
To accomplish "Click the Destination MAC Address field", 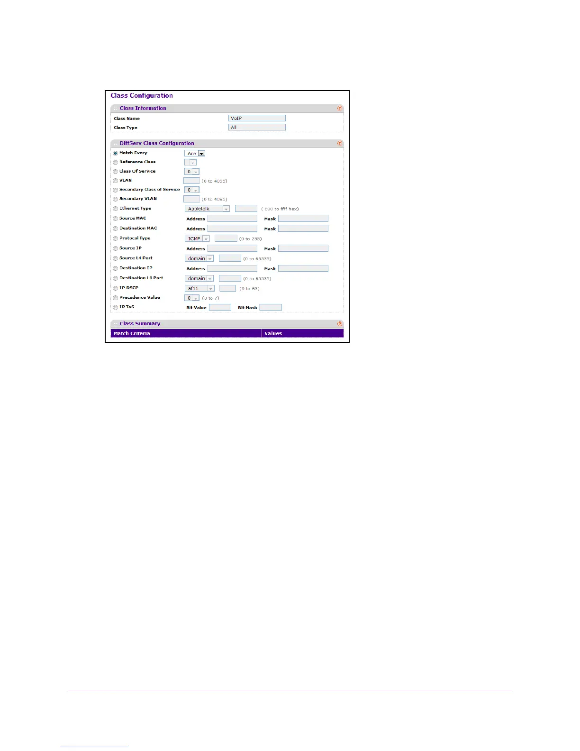I will (x=232, y=229).
